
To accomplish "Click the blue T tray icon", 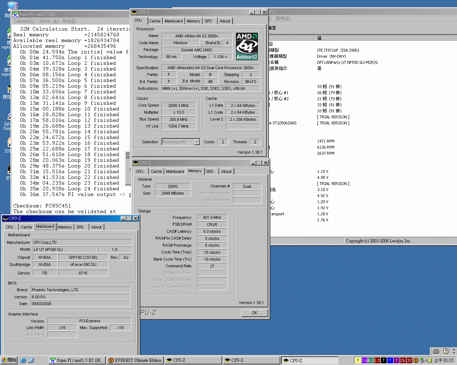I will [390, 360].
